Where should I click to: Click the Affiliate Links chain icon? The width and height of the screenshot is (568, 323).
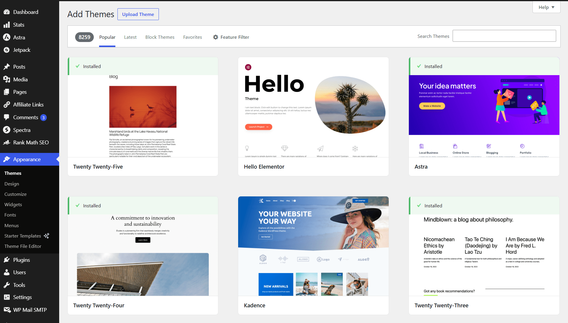click(x=7, y=105)
